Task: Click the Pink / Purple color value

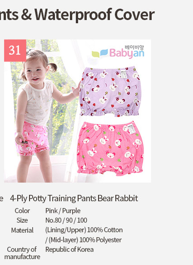Action: coord(63,211)
